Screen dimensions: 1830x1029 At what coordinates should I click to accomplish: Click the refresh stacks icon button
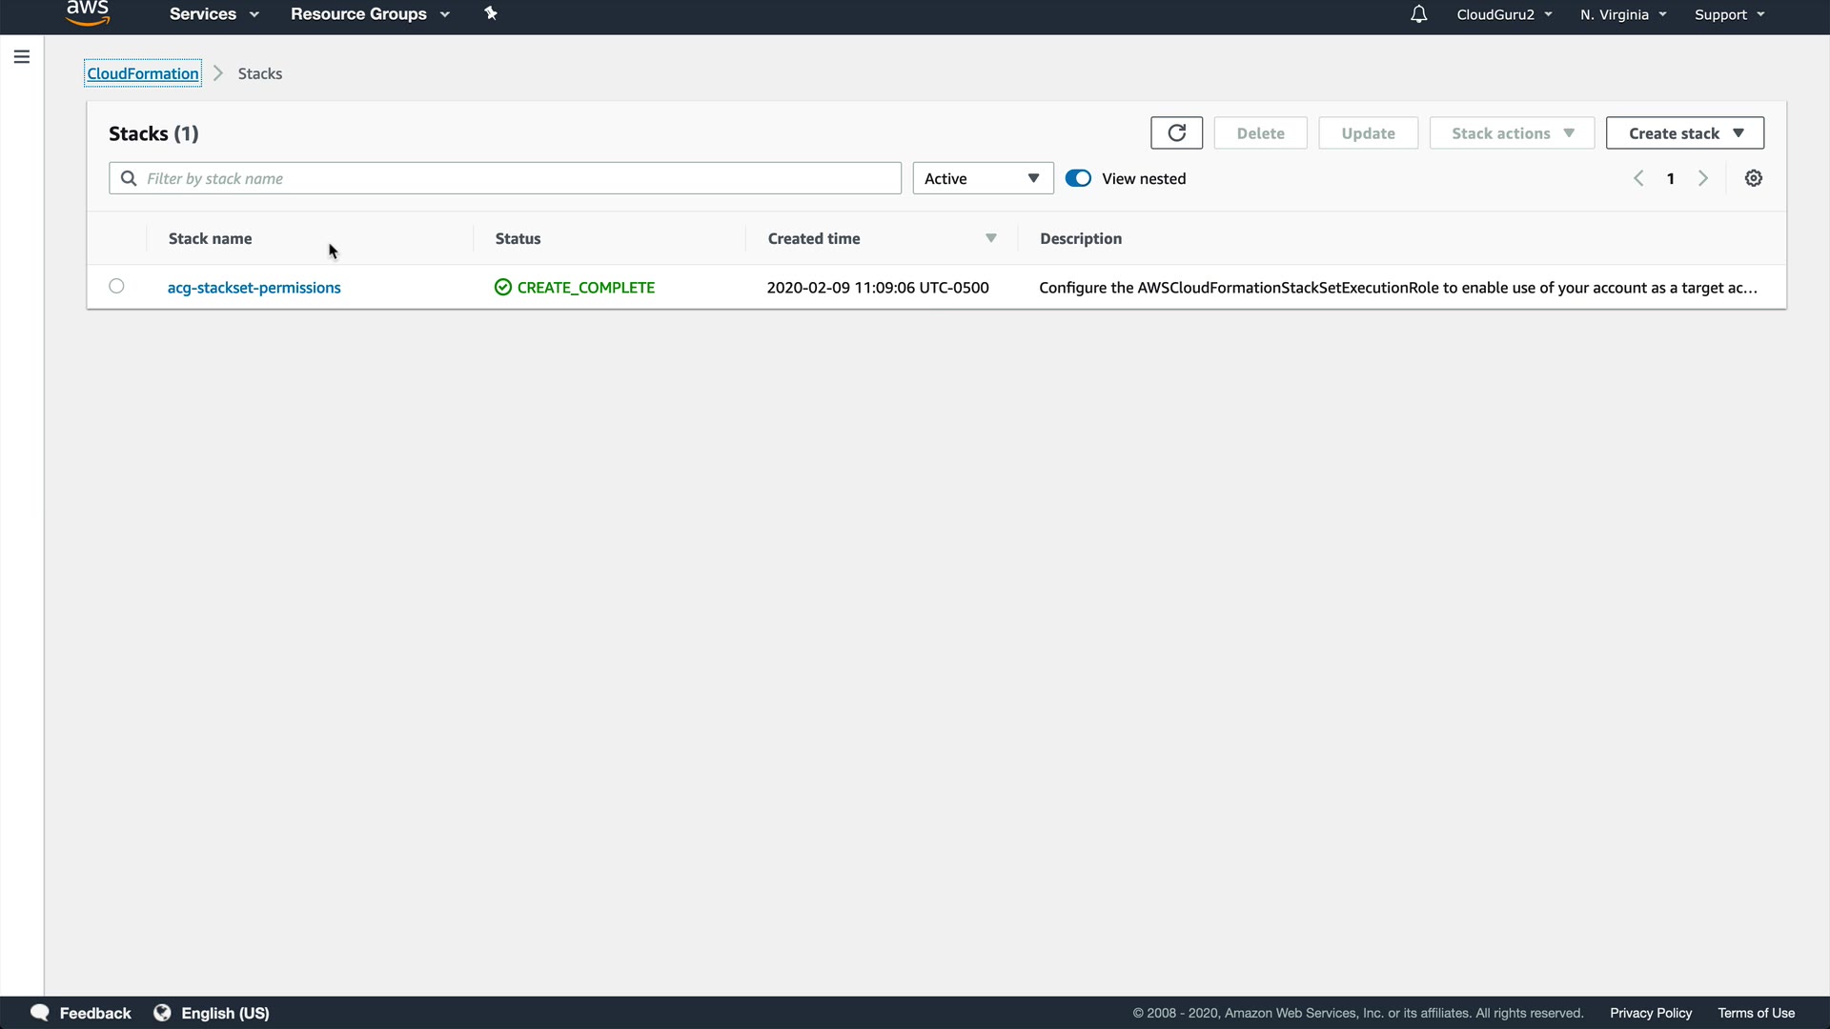point(1176,132)
